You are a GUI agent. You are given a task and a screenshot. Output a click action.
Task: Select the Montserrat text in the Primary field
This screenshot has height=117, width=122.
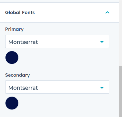click(23, 42)
